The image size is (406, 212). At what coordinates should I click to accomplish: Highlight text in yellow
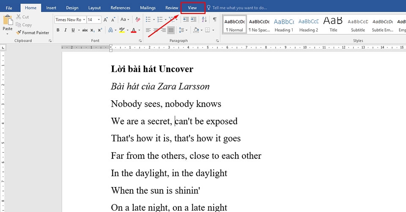tap(122, 30)
